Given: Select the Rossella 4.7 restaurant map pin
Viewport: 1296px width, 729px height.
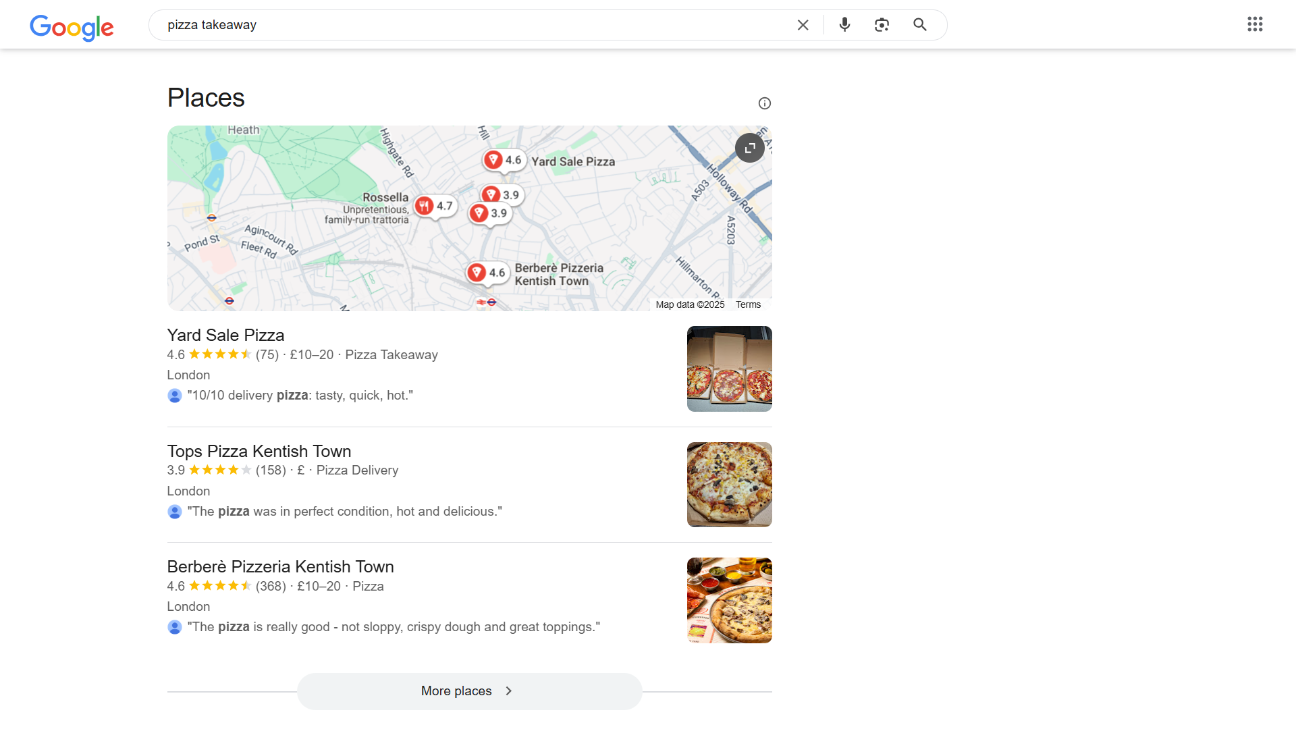Looking at the screenshot, I should point(435,206).
